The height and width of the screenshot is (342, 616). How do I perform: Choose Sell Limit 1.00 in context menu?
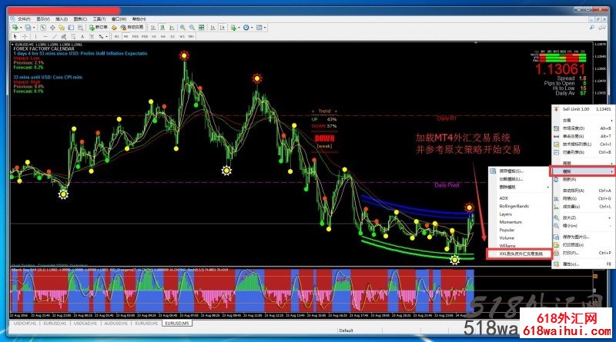583,109
